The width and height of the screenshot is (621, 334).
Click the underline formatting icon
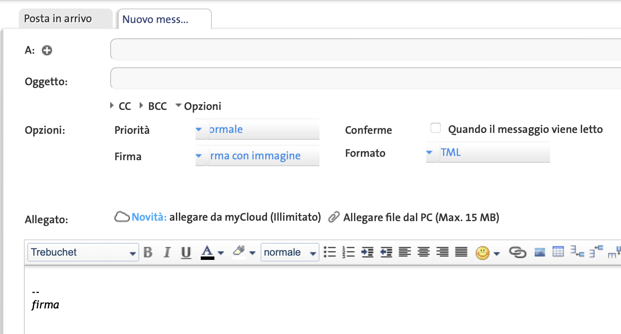(x=186, y=252)
